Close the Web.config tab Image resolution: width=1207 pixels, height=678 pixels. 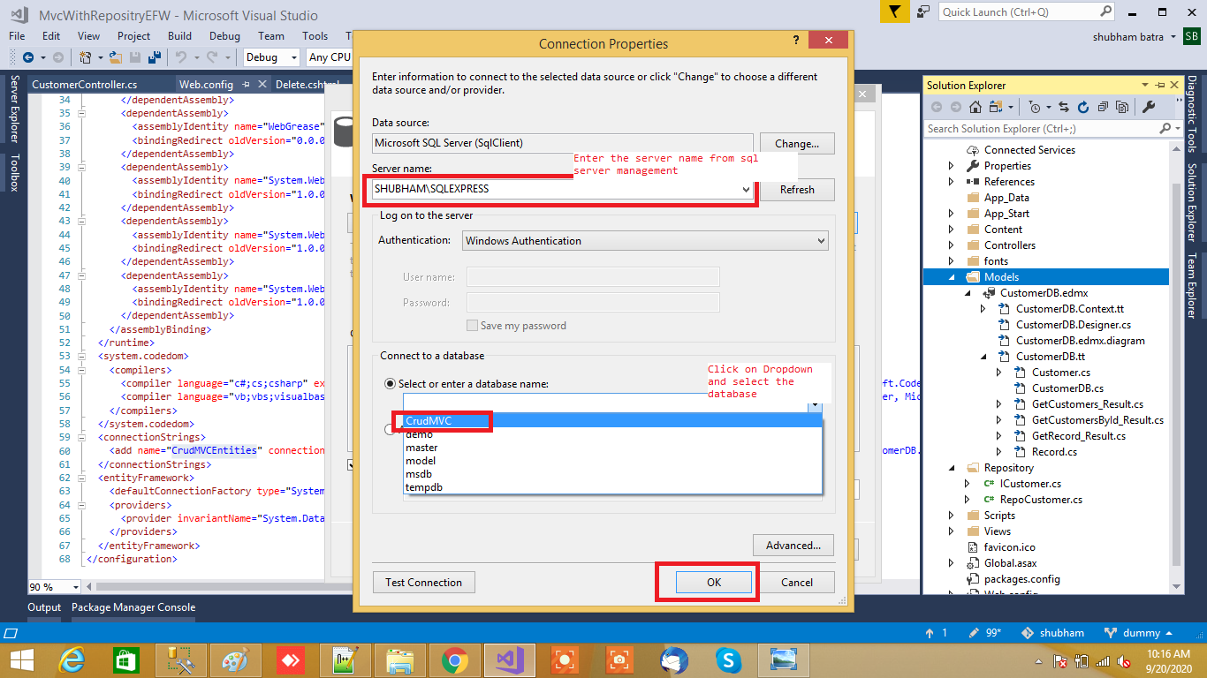(x=262, y=85)
